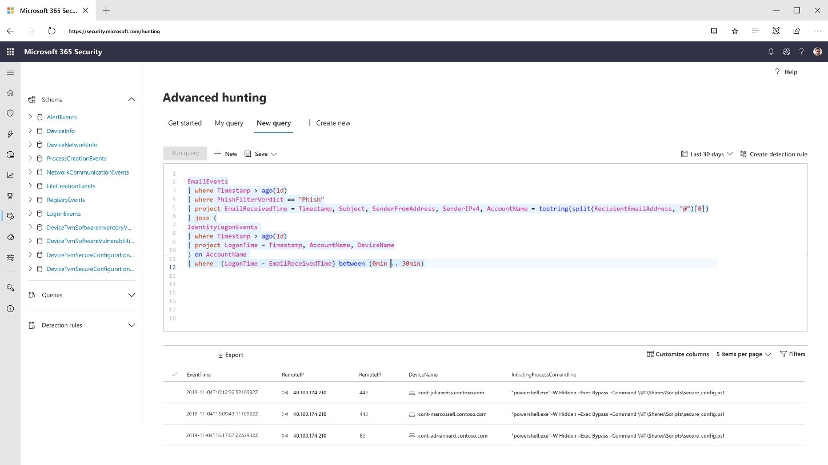
Task: Select the Get started tab
Action: point(185,123)
